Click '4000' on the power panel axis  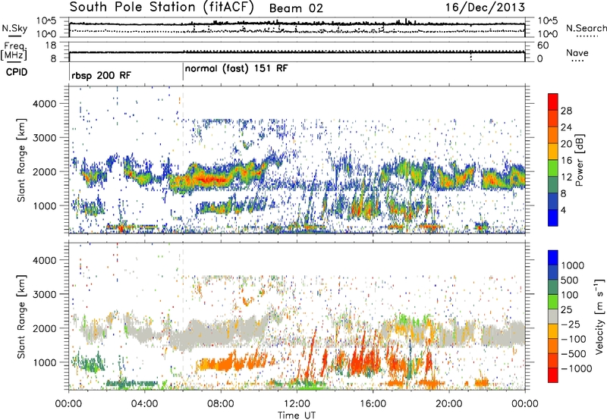(44, 104)
